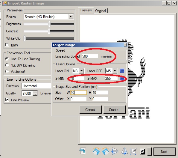Select Line To Line Tracing radio button
Screen dimensions: 178x158
coord(7,59)
